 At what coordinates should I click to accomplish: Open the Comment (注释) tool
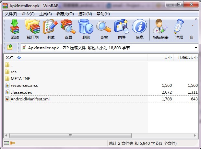pyautogui.click(x=179, y=26)
